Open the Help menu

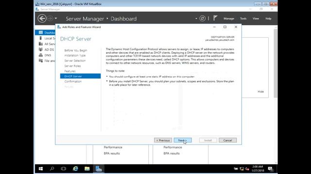[x=268, y=18]
